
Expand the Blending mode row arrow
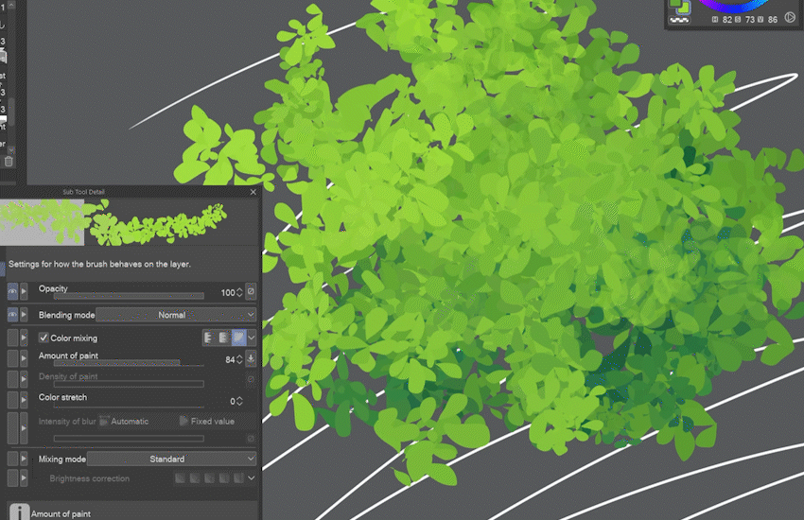pos(24,314)
